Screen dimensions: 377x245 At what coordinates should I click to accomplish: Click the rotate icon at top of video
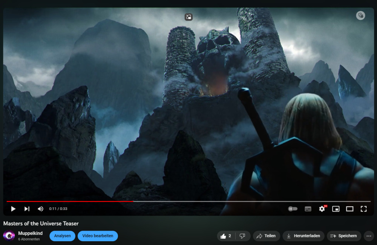tap(188, 17)
